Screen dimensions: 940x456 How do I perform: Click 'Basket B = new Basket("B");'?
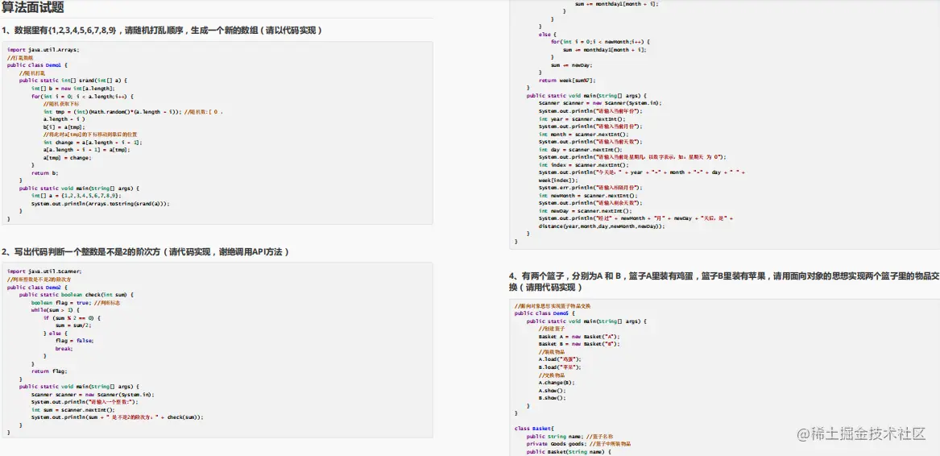coord(579,344)
